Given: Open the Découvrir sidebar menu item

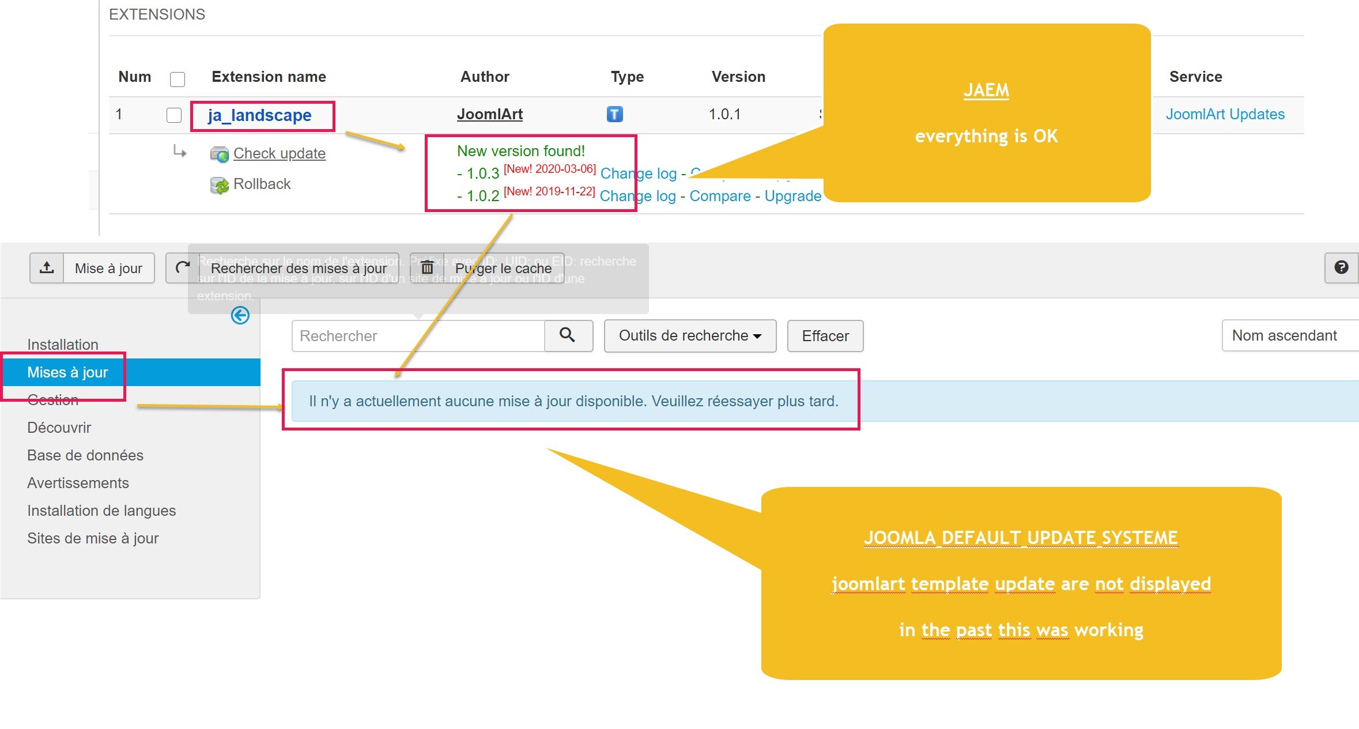Looking at the screenshot, I should pyautogui.click(x=59, y=428).
